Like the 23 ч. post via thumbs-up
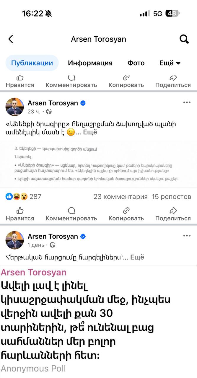Image resolution: width=197 pixels, height=378 pixels. click(x=20, y=214)
